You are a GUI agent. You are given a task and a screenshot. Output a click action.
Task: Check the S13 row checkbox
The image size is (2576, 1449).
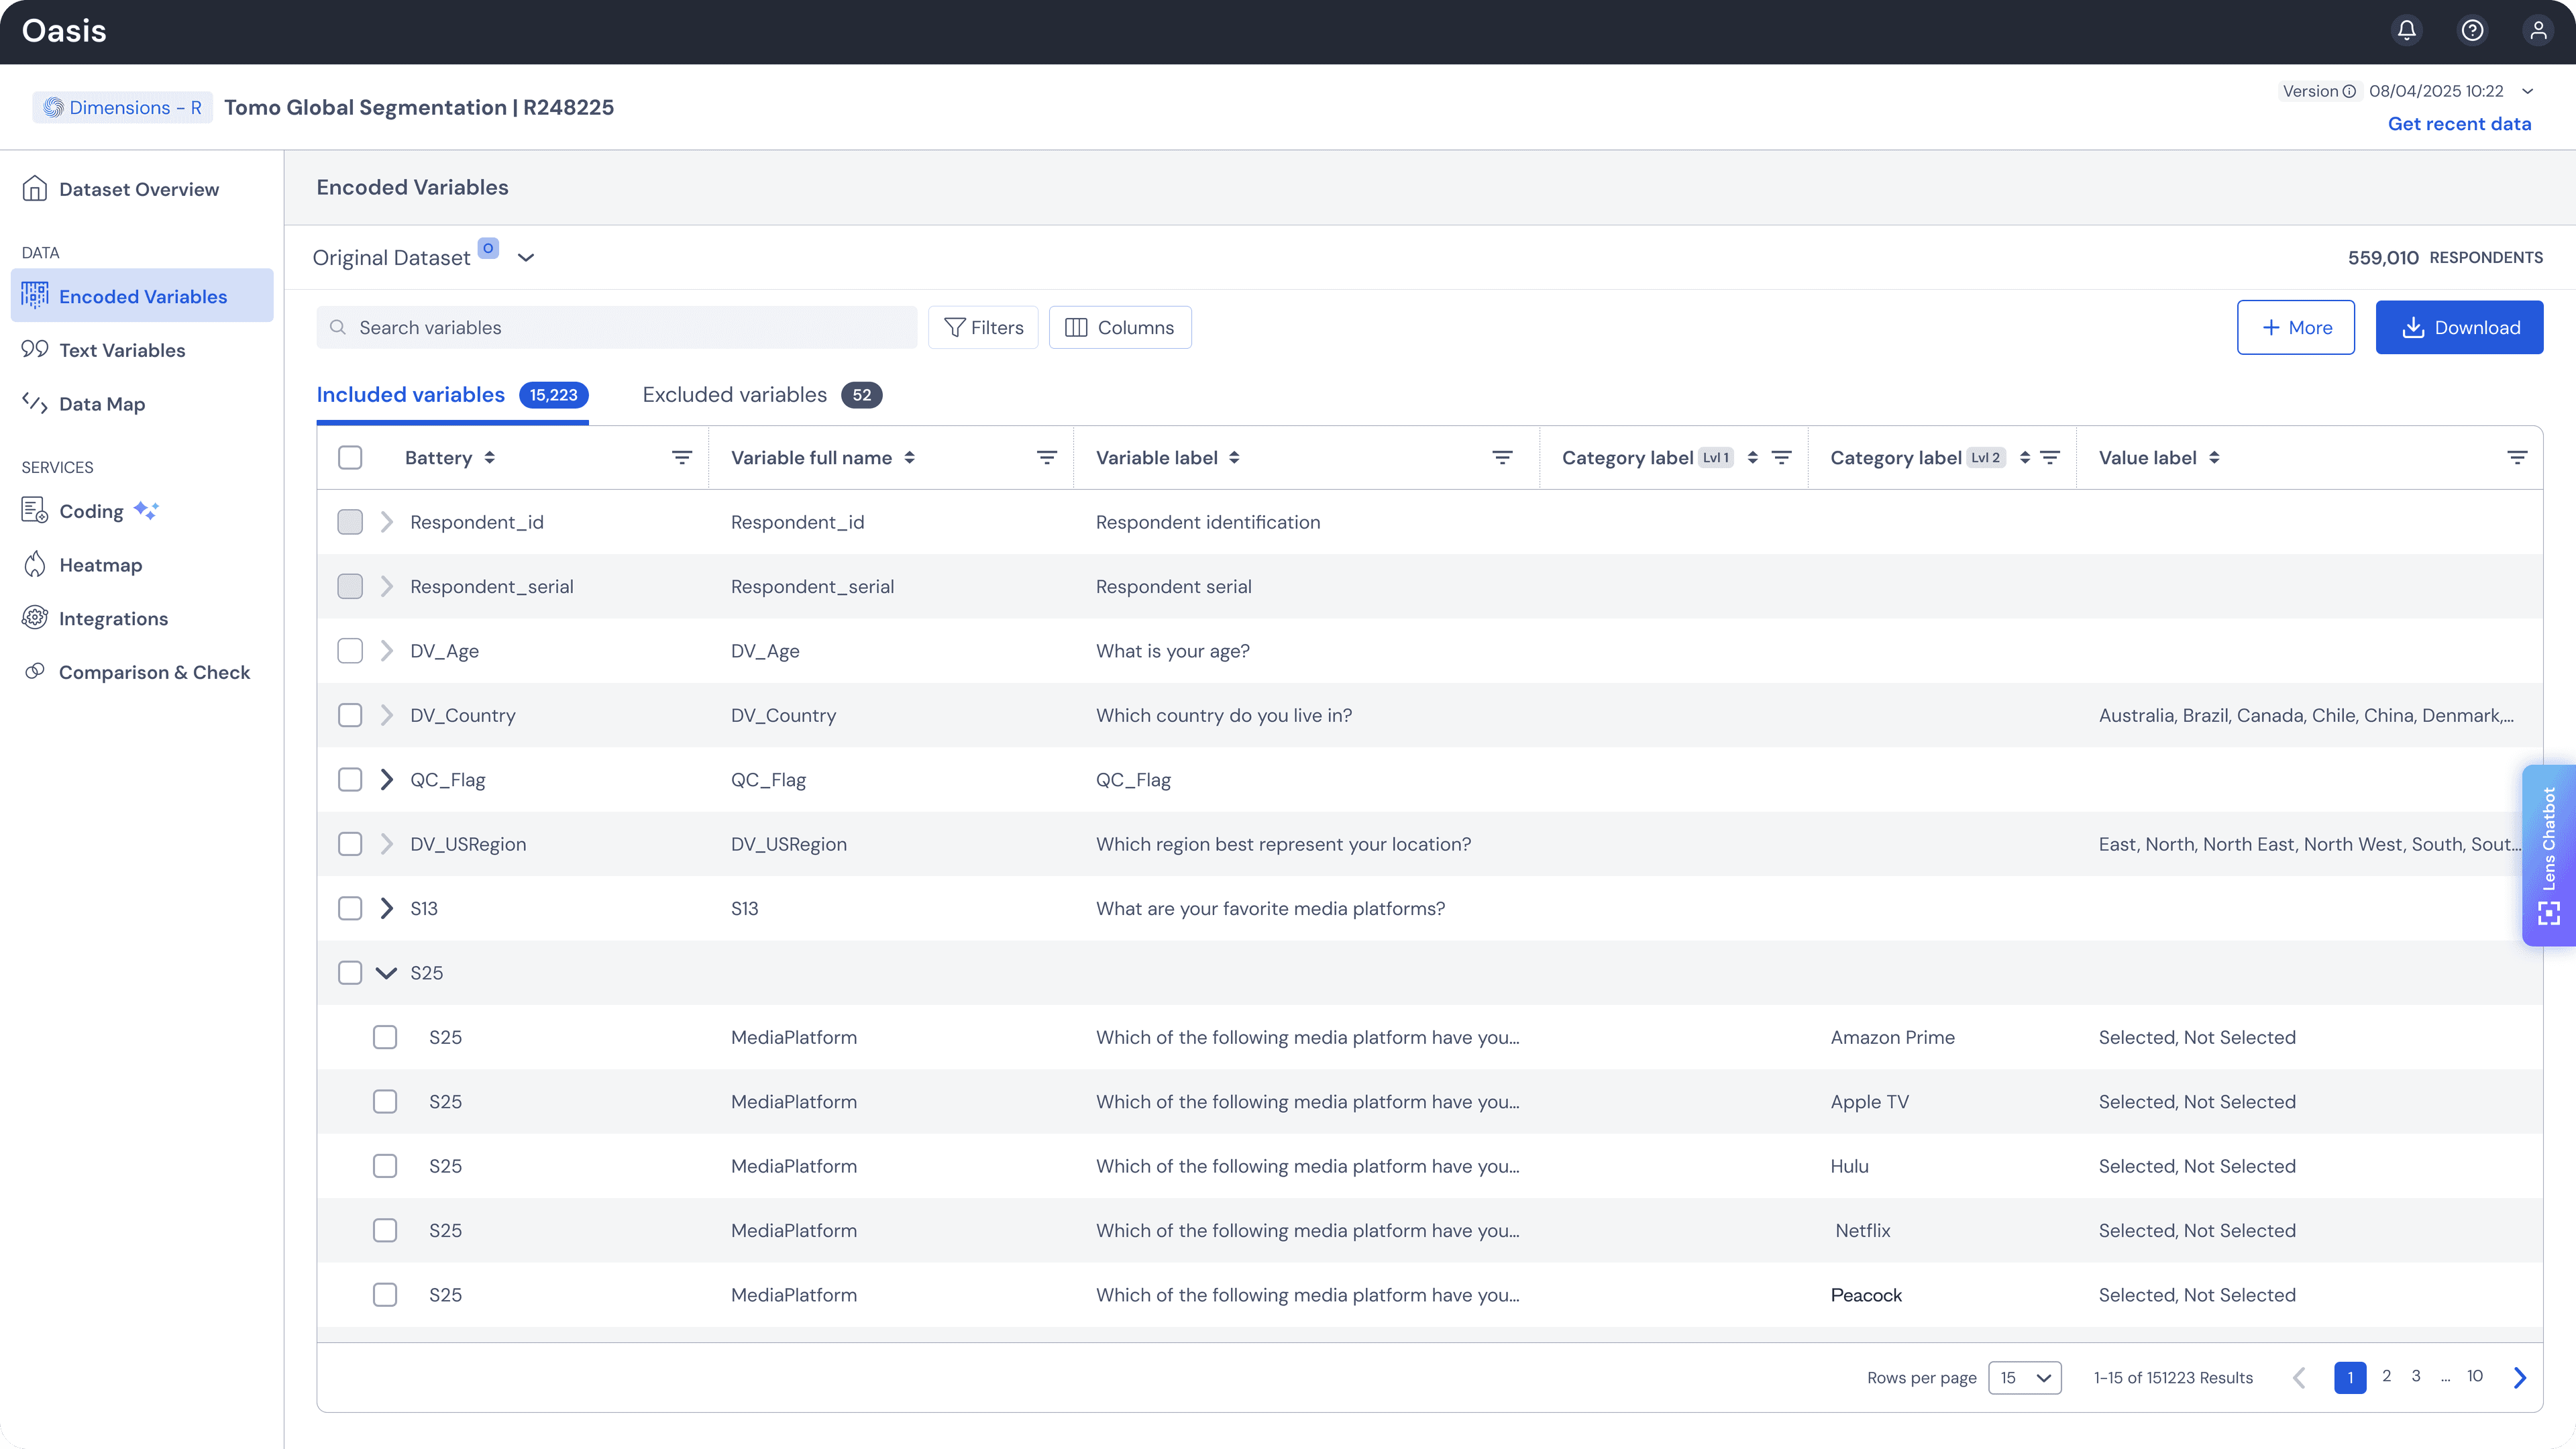[x=350, y=908]
